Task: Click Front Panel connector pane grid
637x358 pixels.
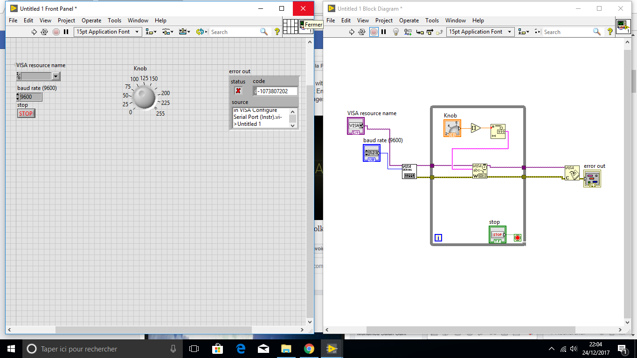Action: coord(291,27)
